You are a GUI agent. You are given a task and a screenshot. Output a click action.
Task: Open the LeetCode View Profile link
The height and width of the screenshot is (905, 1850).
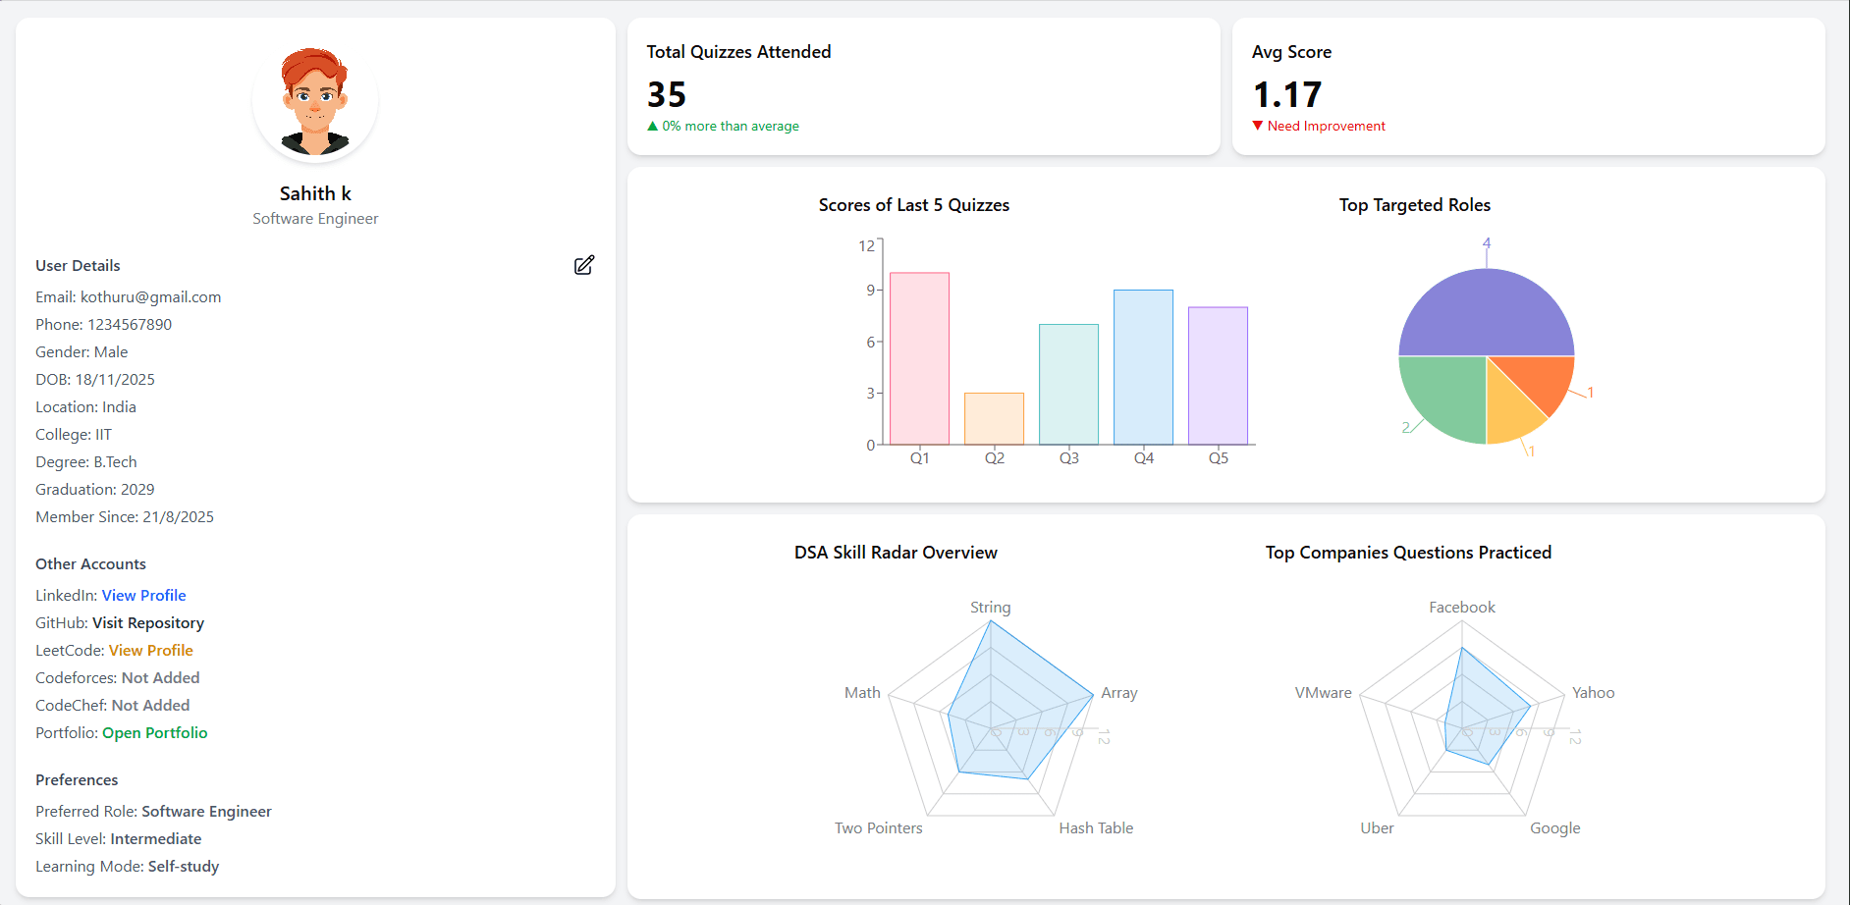(150, 650)
